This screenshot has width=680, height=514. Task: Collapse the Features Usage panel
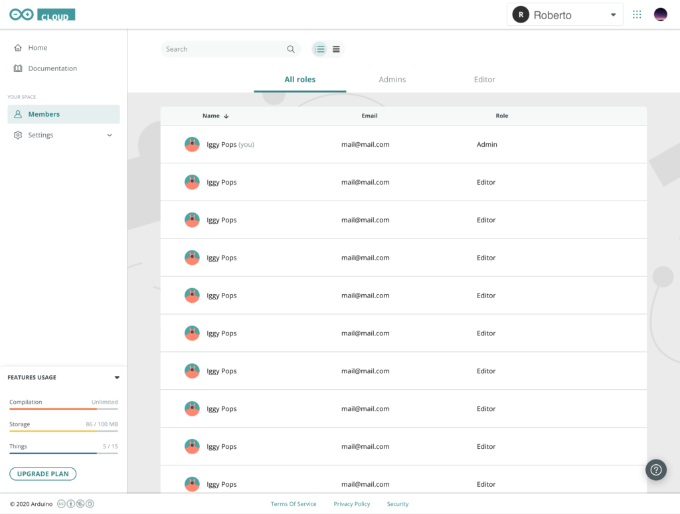[118, 377]
